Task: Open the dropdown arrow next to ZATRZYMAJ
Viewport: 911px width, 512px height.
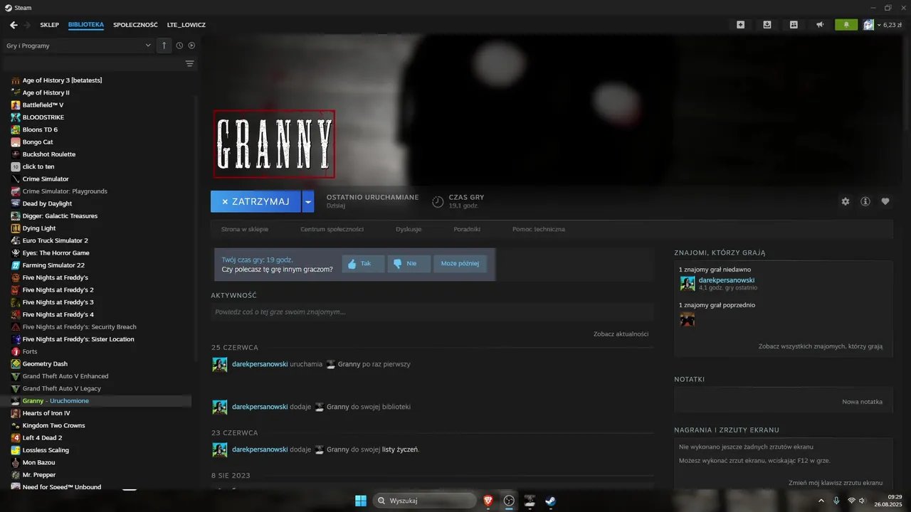Action: pyautogui.click(x=308, y=202)
